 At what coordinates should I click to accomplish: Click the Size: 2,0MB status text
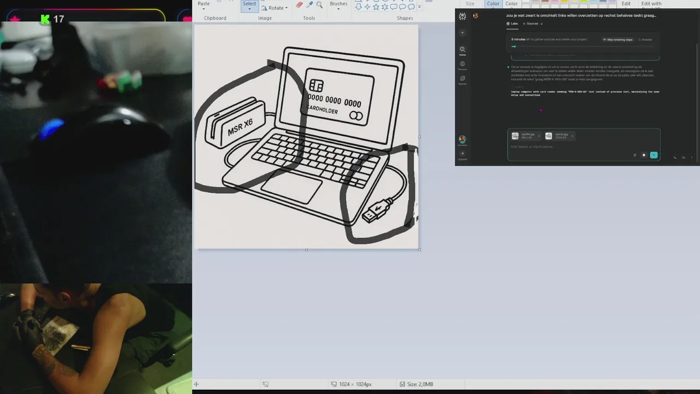coord(420,384)
